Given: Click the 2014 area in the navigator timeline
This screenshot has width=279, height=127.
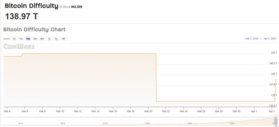Looking at the screenshot, I should click(21, 123).
